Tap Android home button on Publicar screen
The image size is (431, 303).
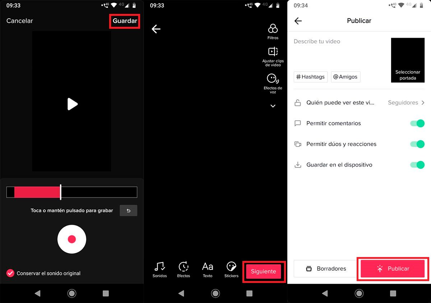pos(359,293)
